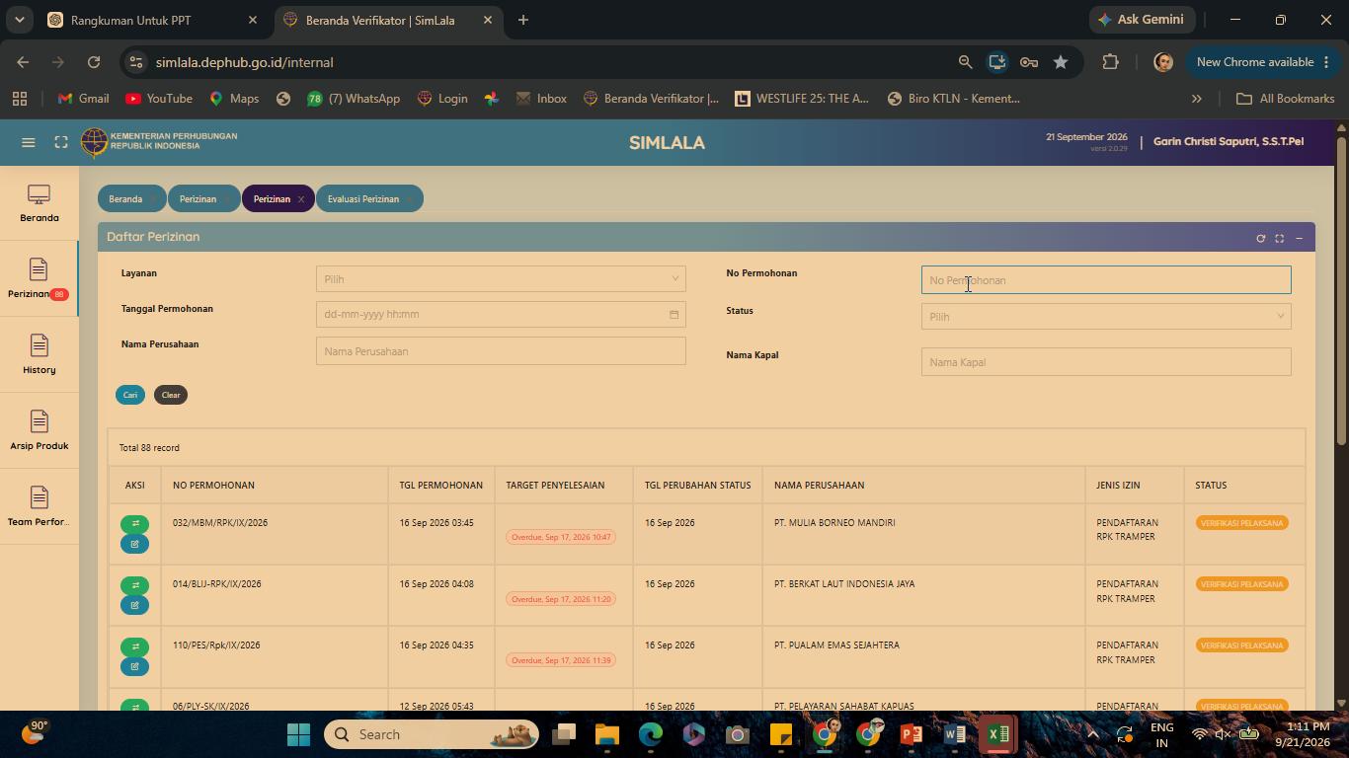Screen dimensions: 1349x758
Task: Click the Cari search button
Action: click(130, 395)
